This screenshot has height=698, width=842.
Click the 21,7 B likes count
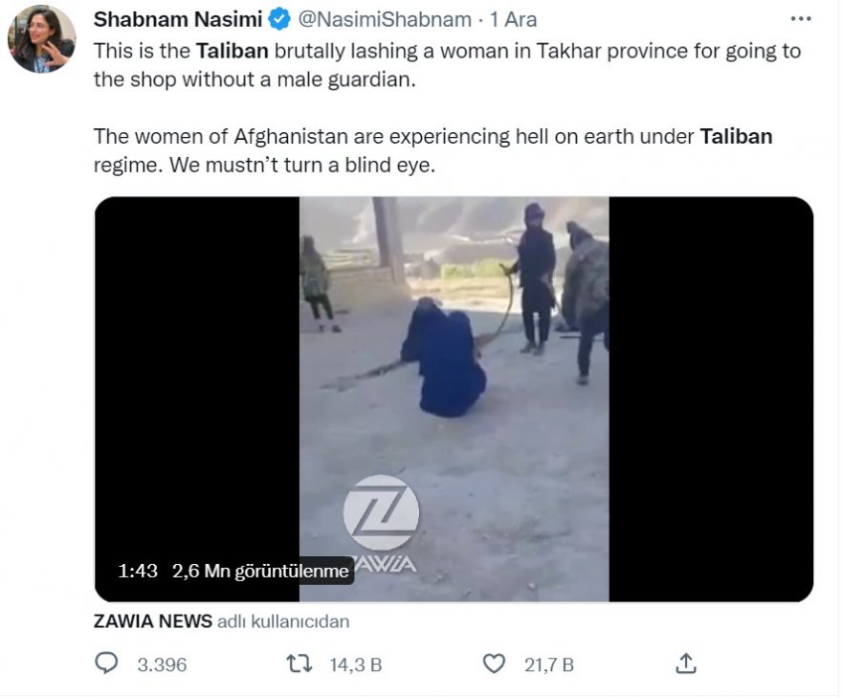tap(549, 664)
